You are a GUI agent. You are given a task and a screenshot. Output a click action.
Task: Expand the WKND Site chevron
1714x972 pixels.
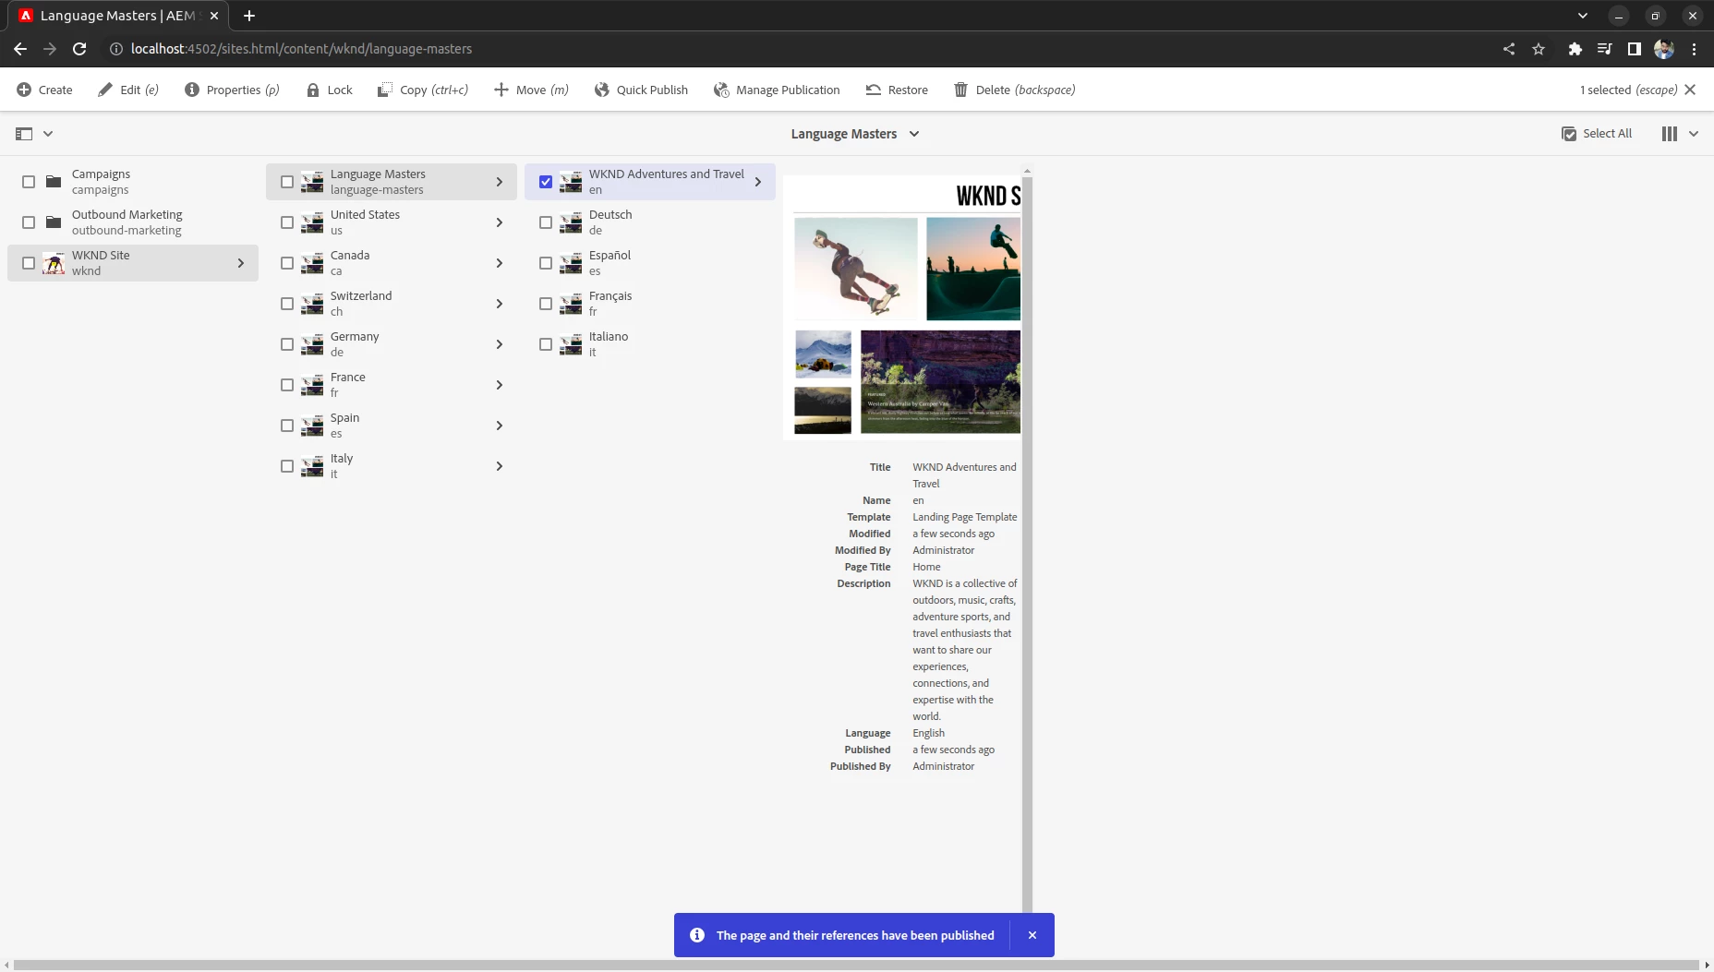pyautogui.click(x=241, y=263)
